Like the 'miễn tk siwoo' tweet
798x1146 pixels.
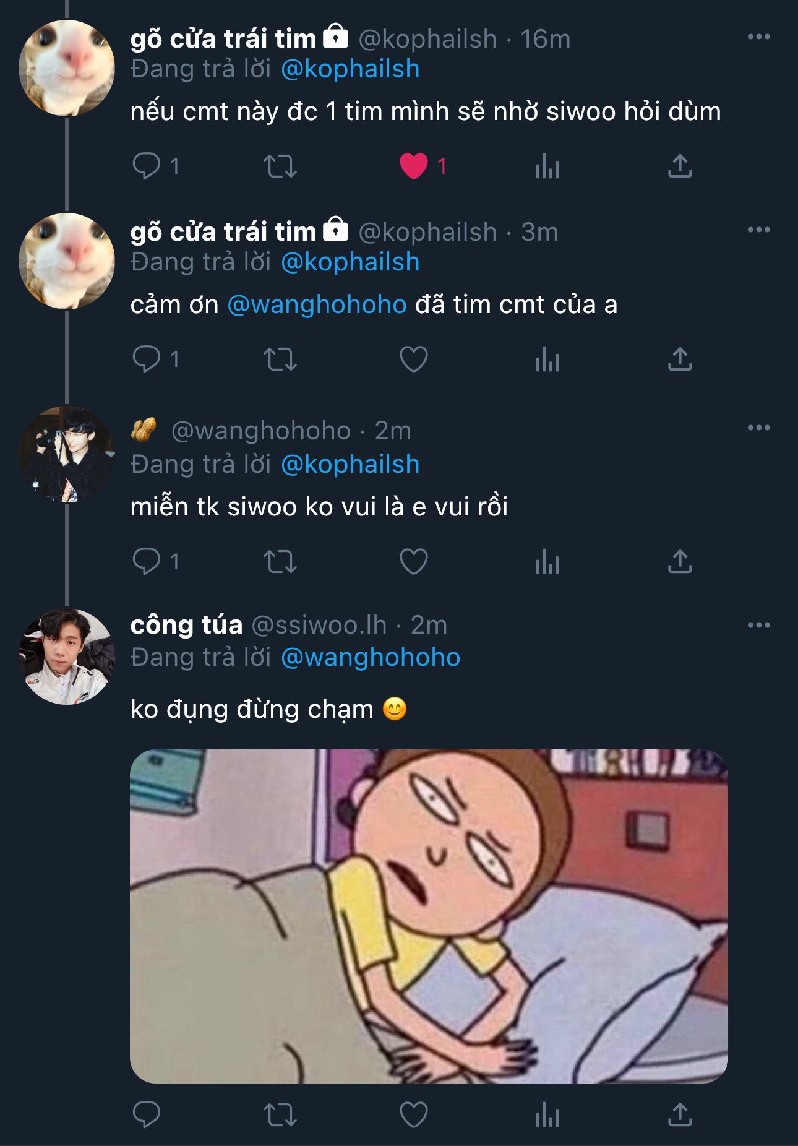(414, 561)
